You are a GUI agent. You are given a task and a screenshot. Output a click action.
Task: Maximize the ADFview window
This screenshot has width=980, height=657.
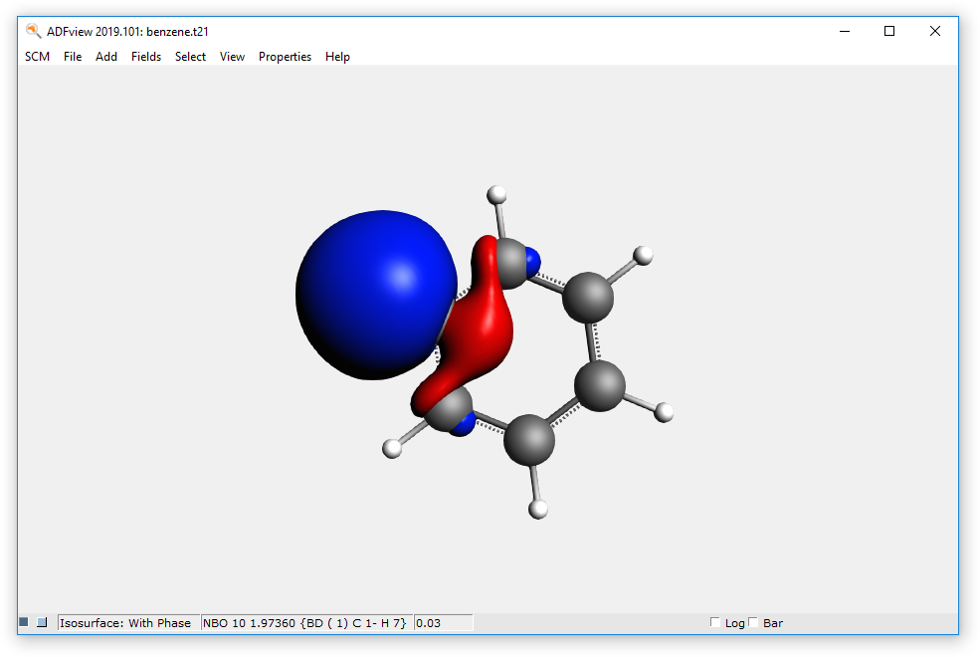[889, 31]
